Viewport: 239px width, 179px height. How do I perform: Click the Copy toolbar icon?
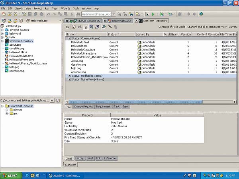pos(60,14)
